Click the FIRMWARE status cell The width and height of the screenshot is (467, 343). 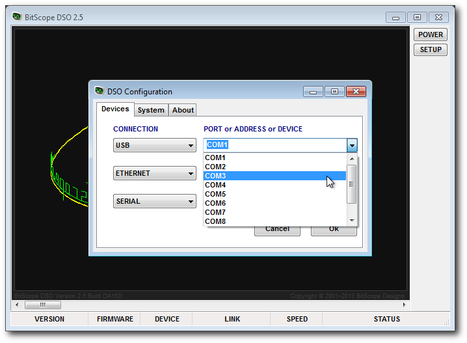pyautogui.click(x=114, y=319)
